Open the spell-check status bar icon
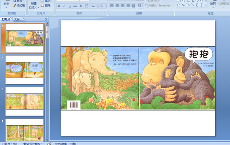This screenshot has width=230, height=145. pos(49,144)
